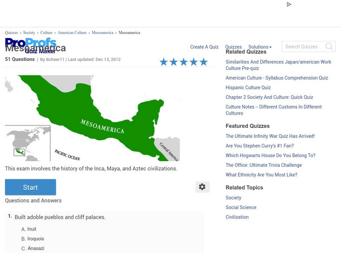Viewport: 341px width, 253px height.
Task: Open Create A Quiz menu item
Action: click(204, 47)
